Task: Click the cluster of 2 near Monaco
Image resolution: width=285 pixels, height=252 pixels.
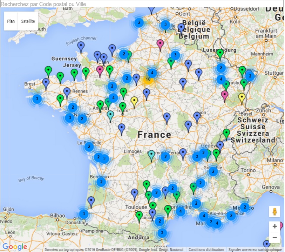Action: (x=245, y=207)
